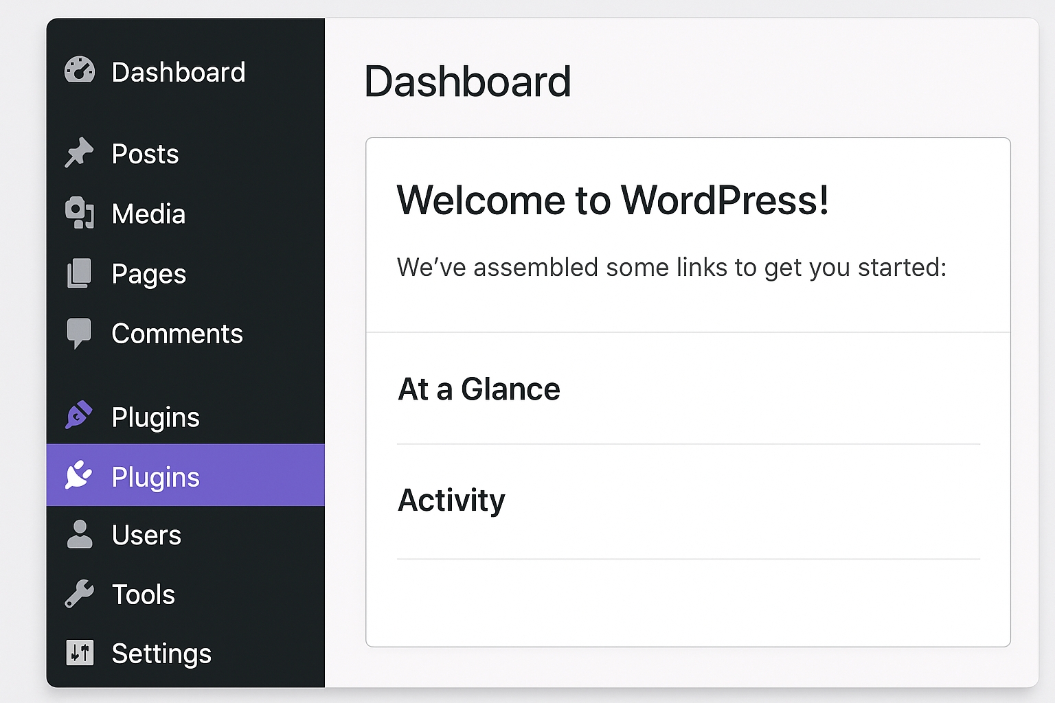Open the Settings menu label
The width and height of the screenshot is (1055, 703).
[161, 654]
